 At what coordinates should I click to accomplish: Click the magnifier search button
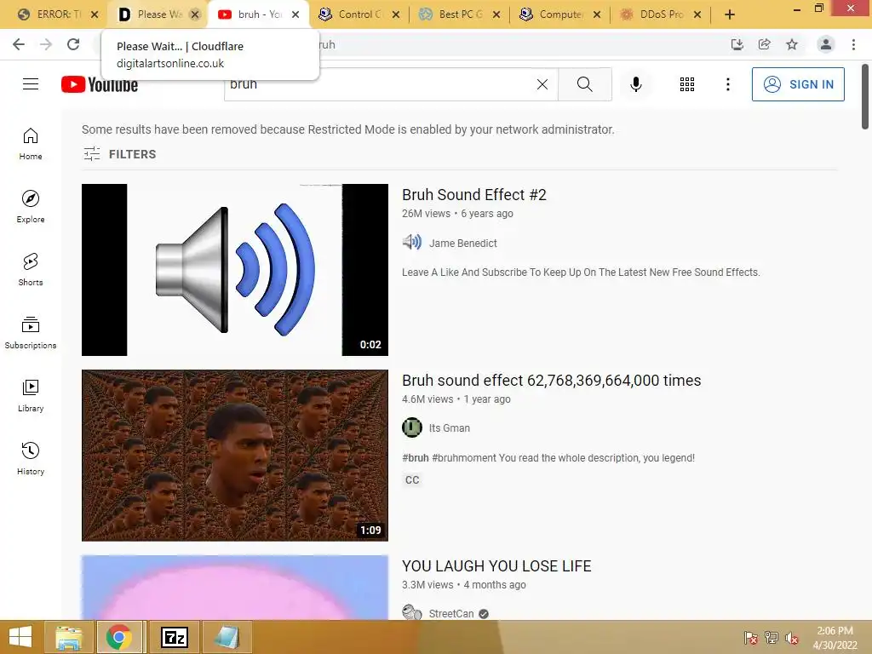coord(584,84)
